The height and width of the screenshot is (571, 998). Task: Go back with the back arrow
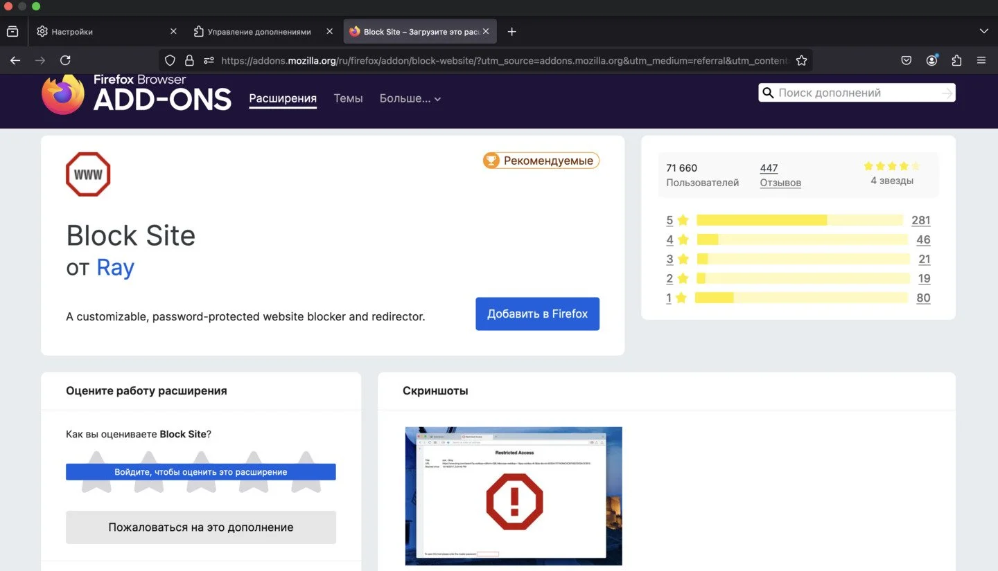pyautogui.click(x=15, y=60)
